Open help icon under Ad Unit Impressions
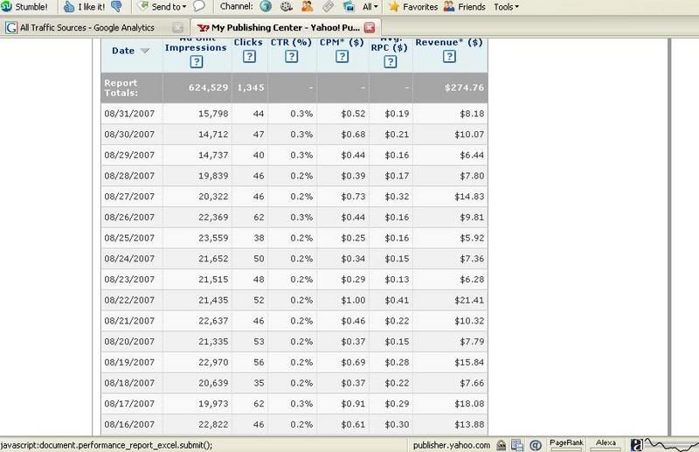699x452 pixels. coord(197,61)
